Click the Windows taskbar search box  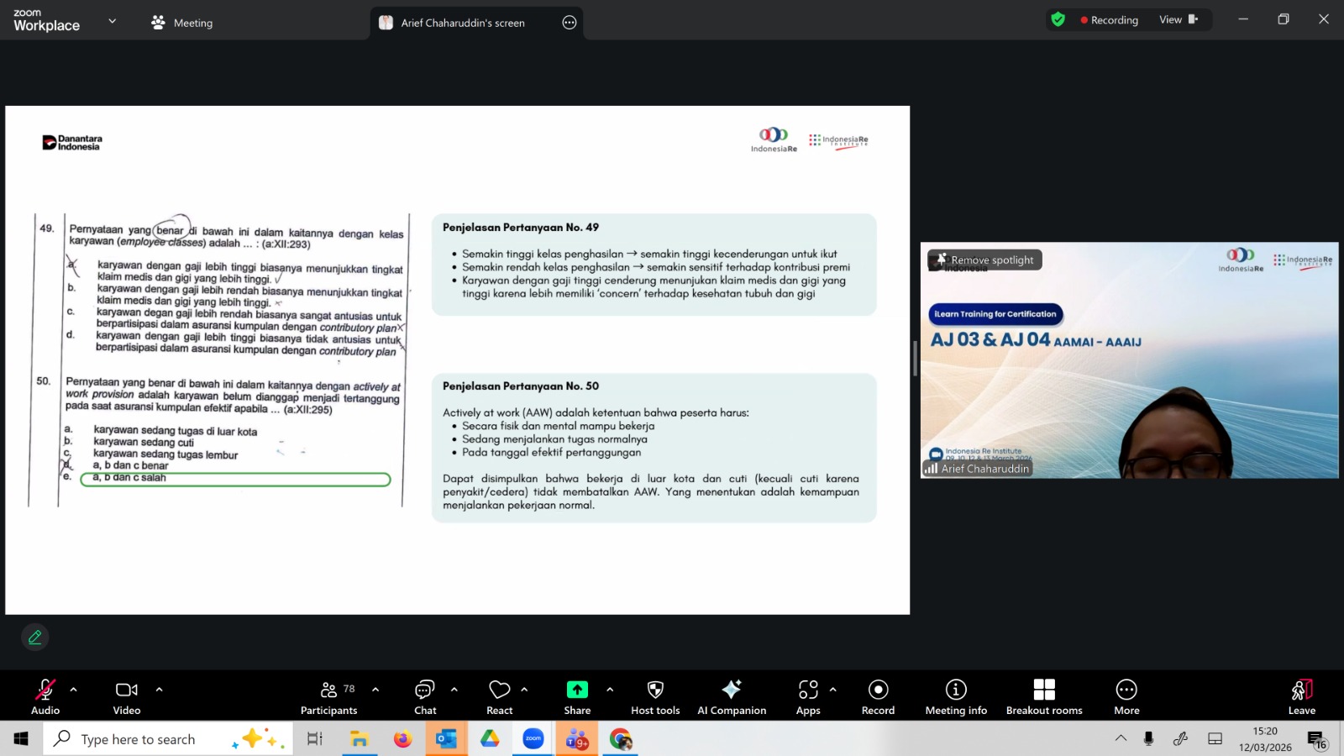(x=139, y=739)
